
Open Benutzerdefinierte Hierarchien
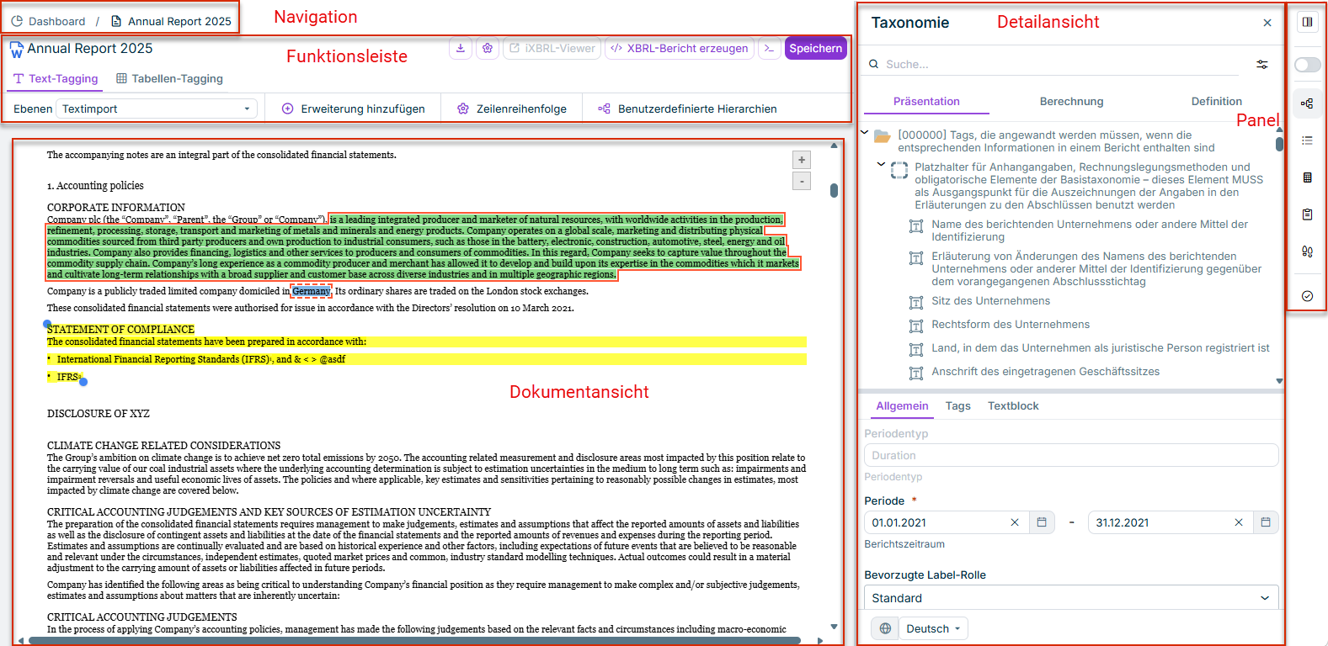687,109
